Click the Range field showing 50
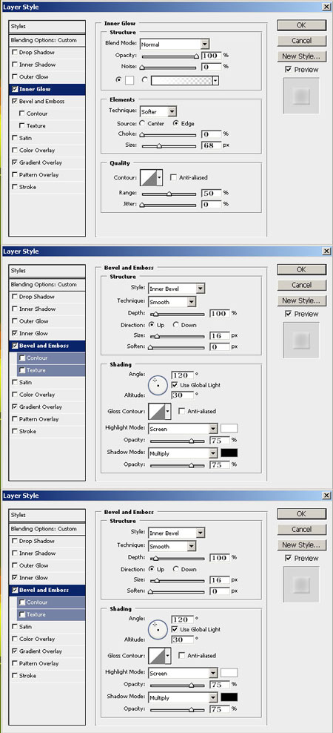333x733 pixels. click(212, 193)
